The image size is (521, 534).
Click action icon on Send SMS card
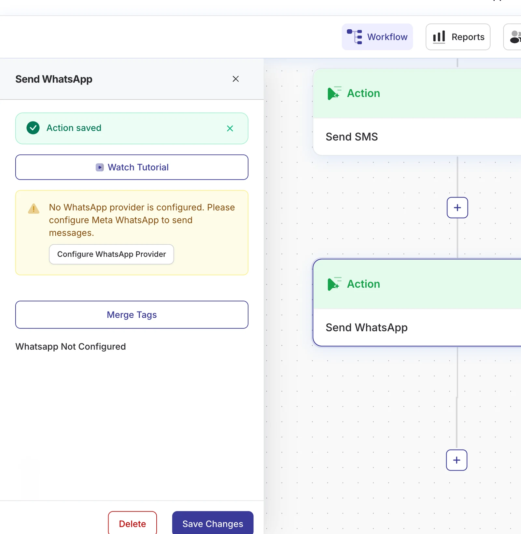point(334,93)
